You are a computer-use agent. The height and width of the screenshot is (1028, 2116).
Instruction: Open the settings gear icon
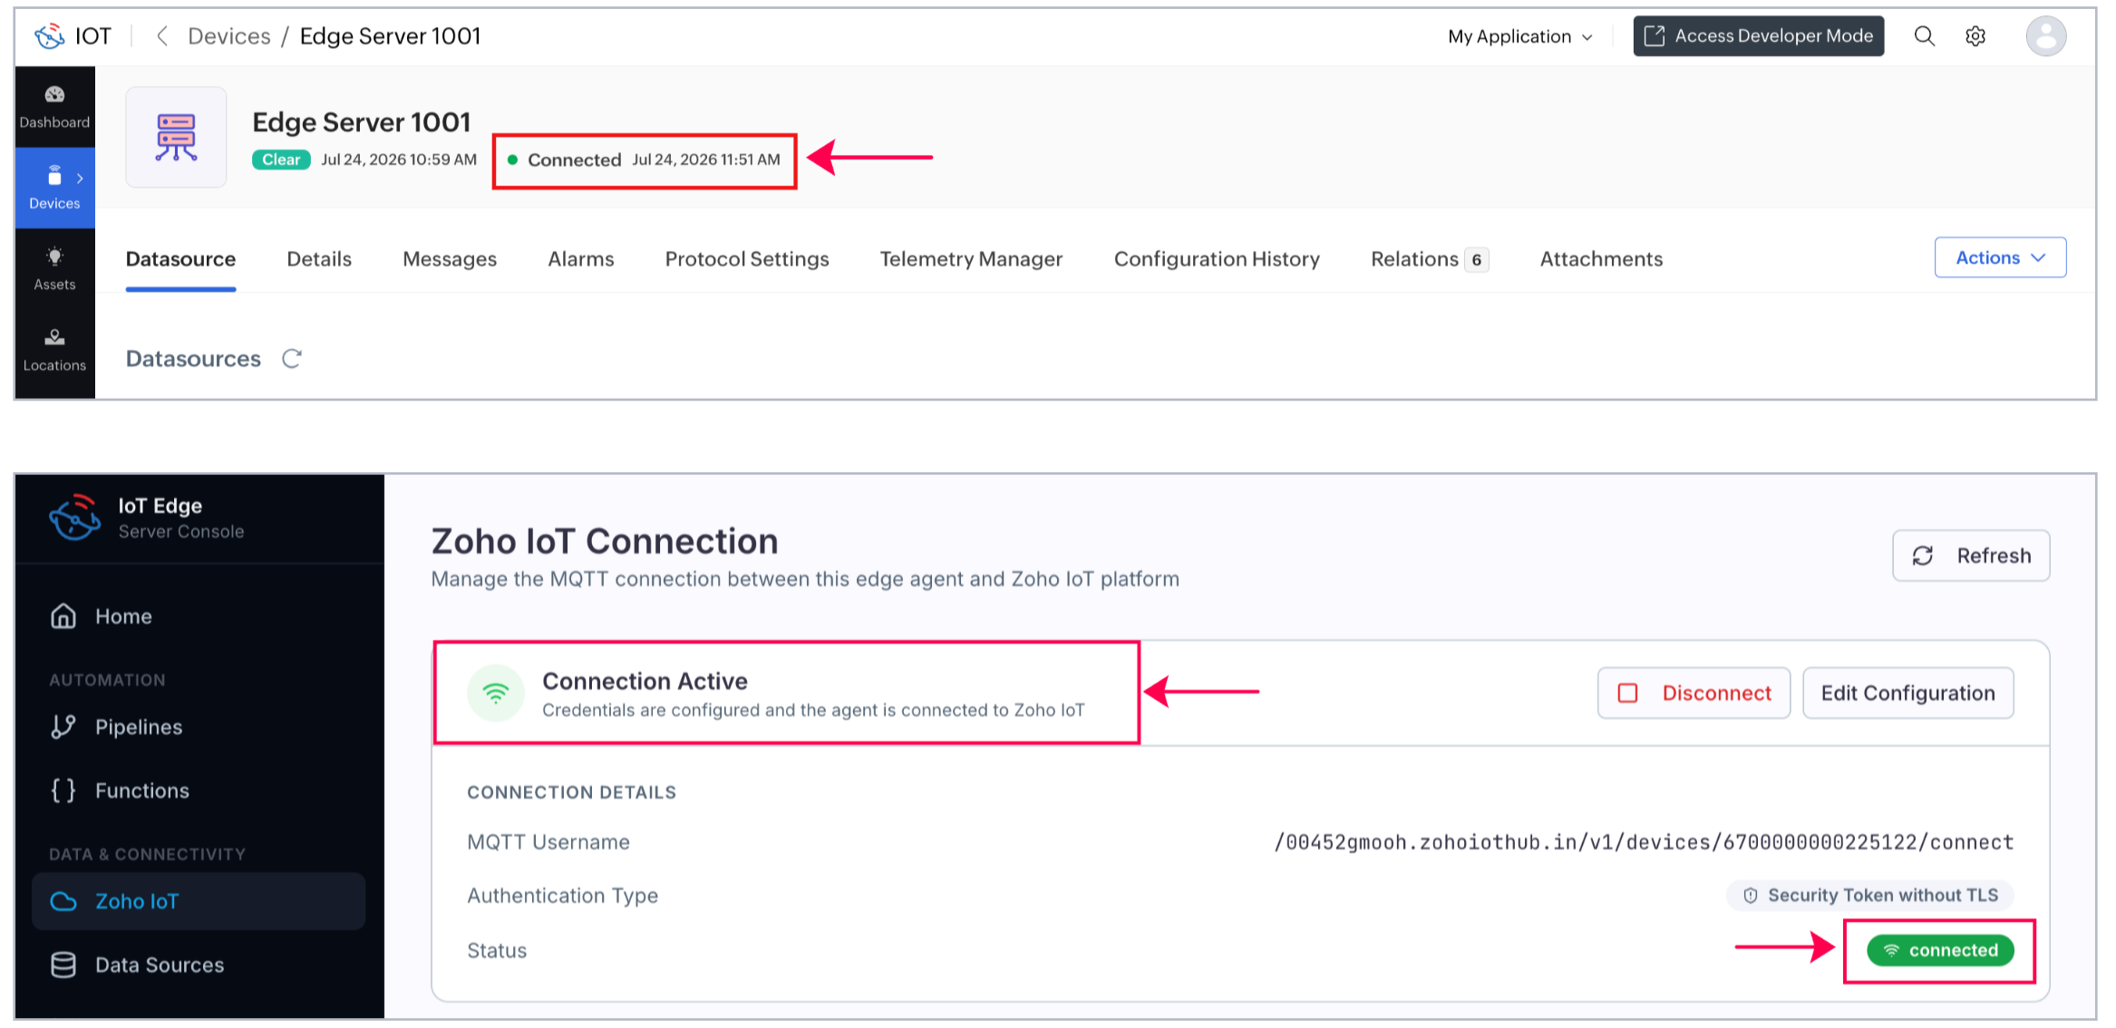coord(1975,36)
